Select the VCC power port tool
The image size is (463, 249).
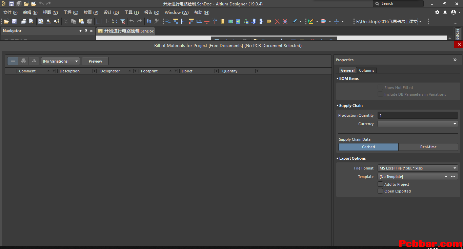pyautogui.click(x=215, y=21)
